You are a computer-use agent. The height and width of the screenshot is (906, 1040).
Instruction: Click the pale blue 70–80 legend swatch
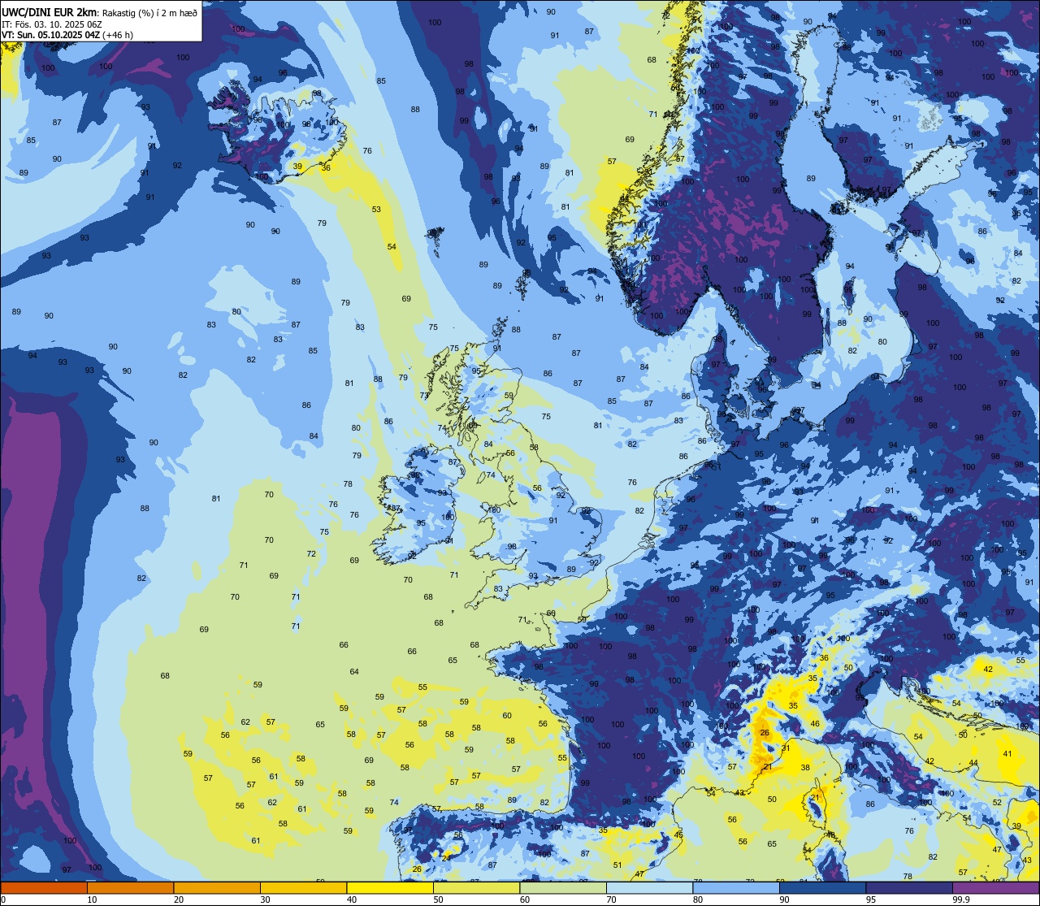click(x=649, y=887)
